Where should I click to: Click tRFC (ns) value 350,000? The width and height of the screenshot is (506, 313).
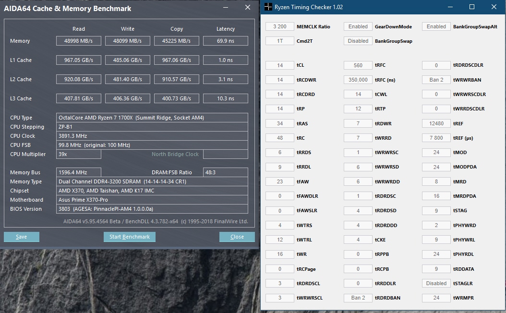(x=358, y=80)
